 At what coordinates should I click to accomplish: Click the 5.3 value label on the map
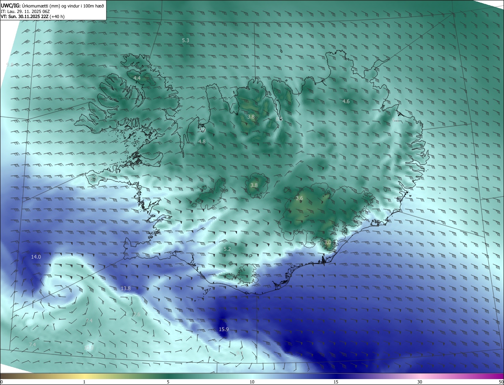click(x=185, y=40)
